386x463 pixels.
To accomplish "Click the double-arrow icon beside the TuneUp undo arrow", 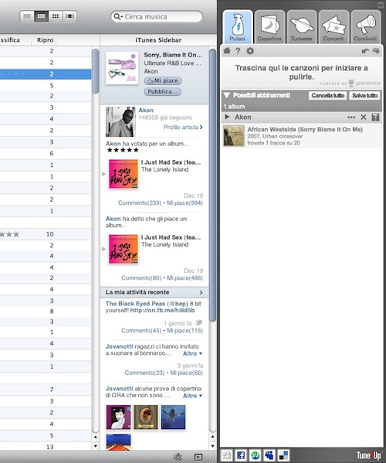I will click(x=376, y=51).
